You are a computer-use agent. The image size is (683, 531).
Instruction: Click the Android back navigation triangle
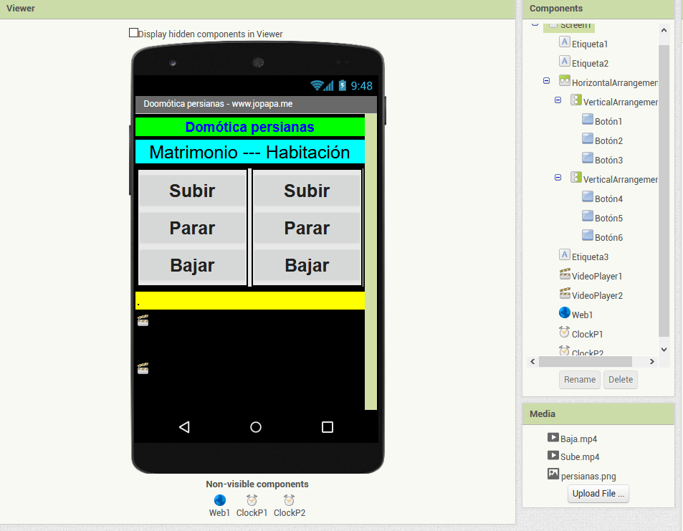(x=184, y=427)
